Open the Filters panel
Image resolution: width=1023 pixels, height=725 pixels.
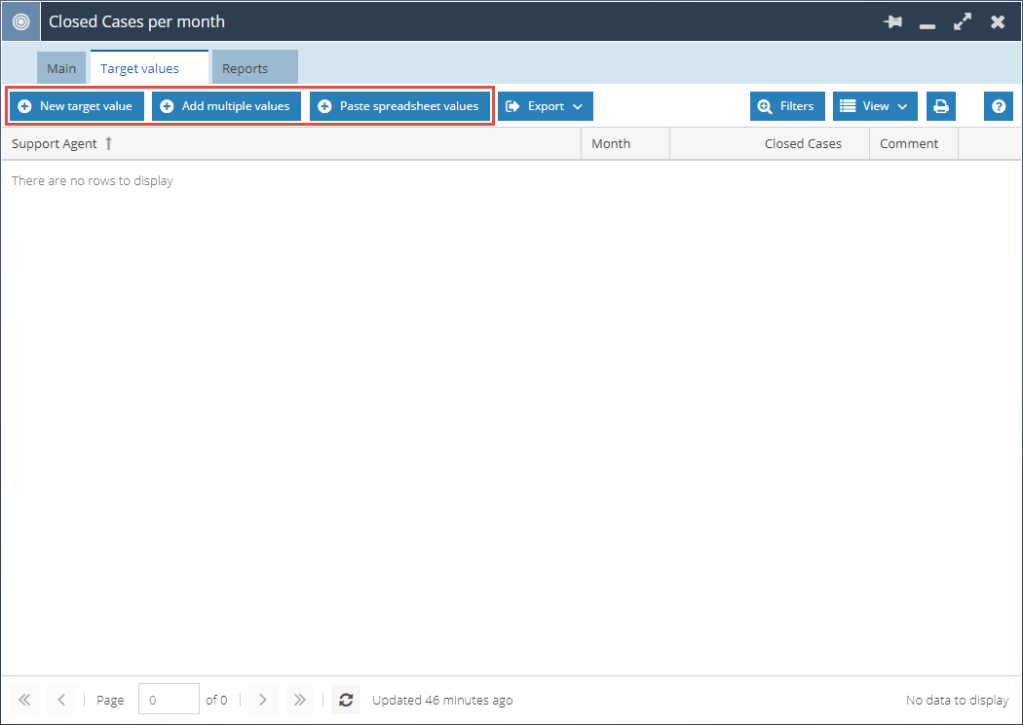pos(787,106)
